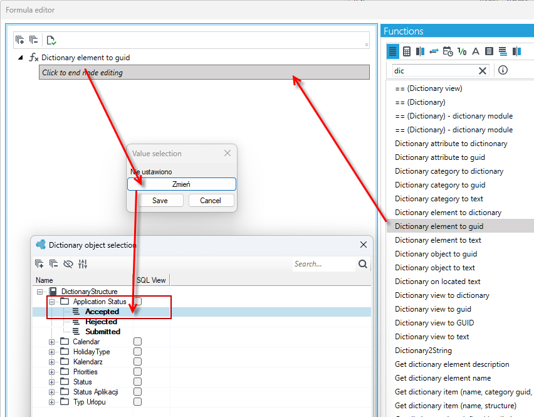Click the crossed-out eye icon in dictionary dialog
The image size is (534, 417).
(x=68, y=264)
